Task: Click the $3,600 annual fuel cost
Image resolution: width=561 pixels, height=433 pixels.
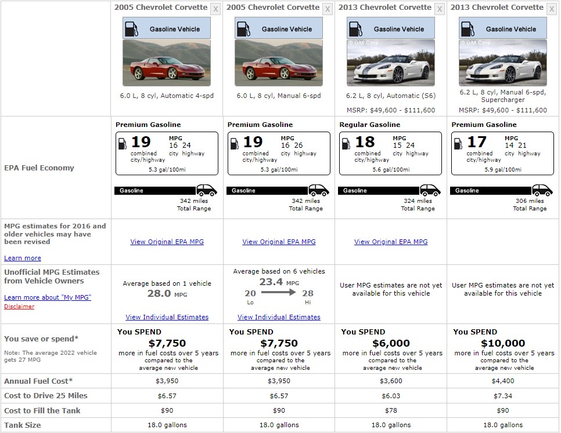Action: 391,381
